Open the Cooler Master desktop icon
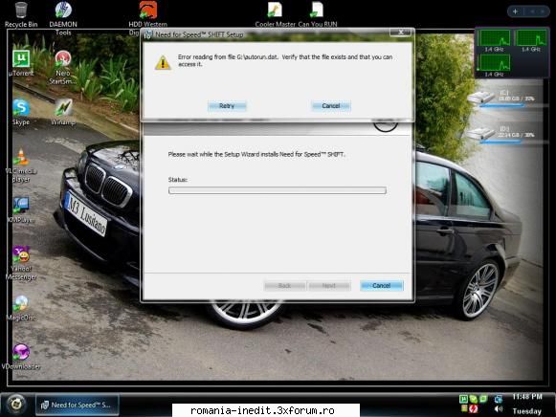Screen dimensions: 556x417 click(x=276, y=14)
